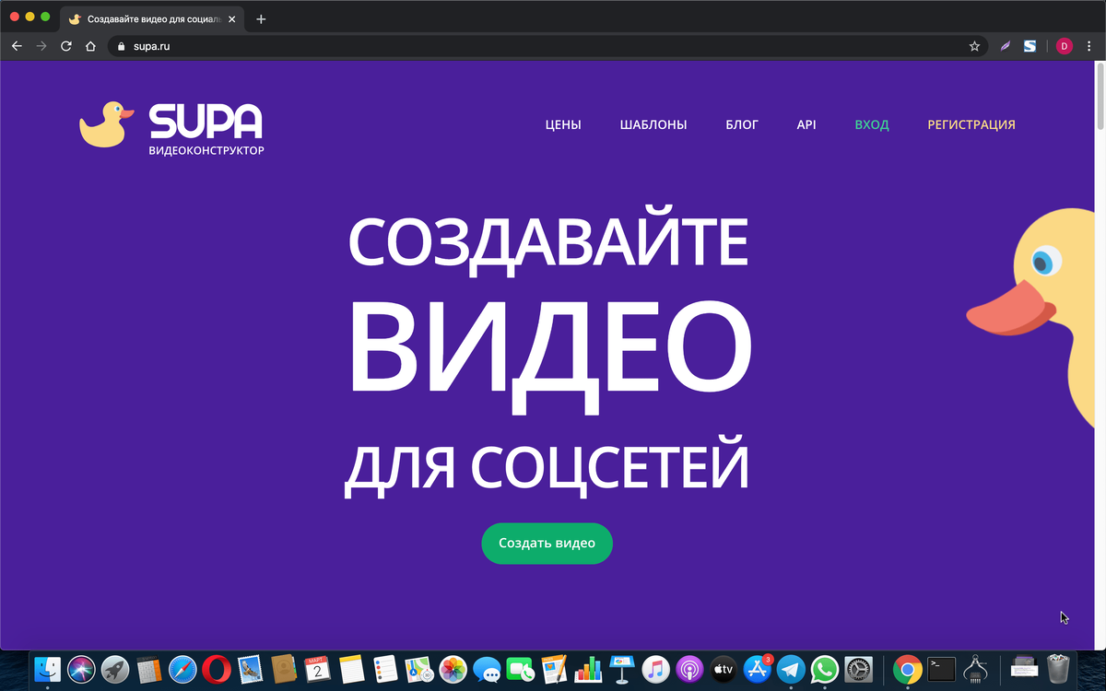Open WhatsApp from the dock
The width and height of the screenshot is (1106, 691).
825,669
